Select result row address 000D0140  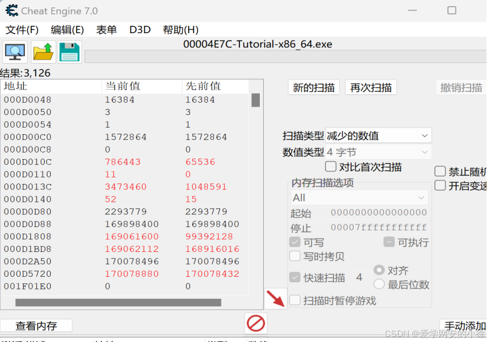[x=124, y=199]
